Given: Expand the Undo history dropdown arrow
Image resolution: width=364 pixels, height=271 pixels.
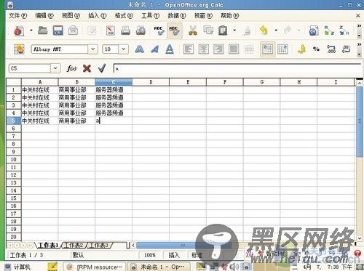Looking at the screenshot, I should [276, 31].
